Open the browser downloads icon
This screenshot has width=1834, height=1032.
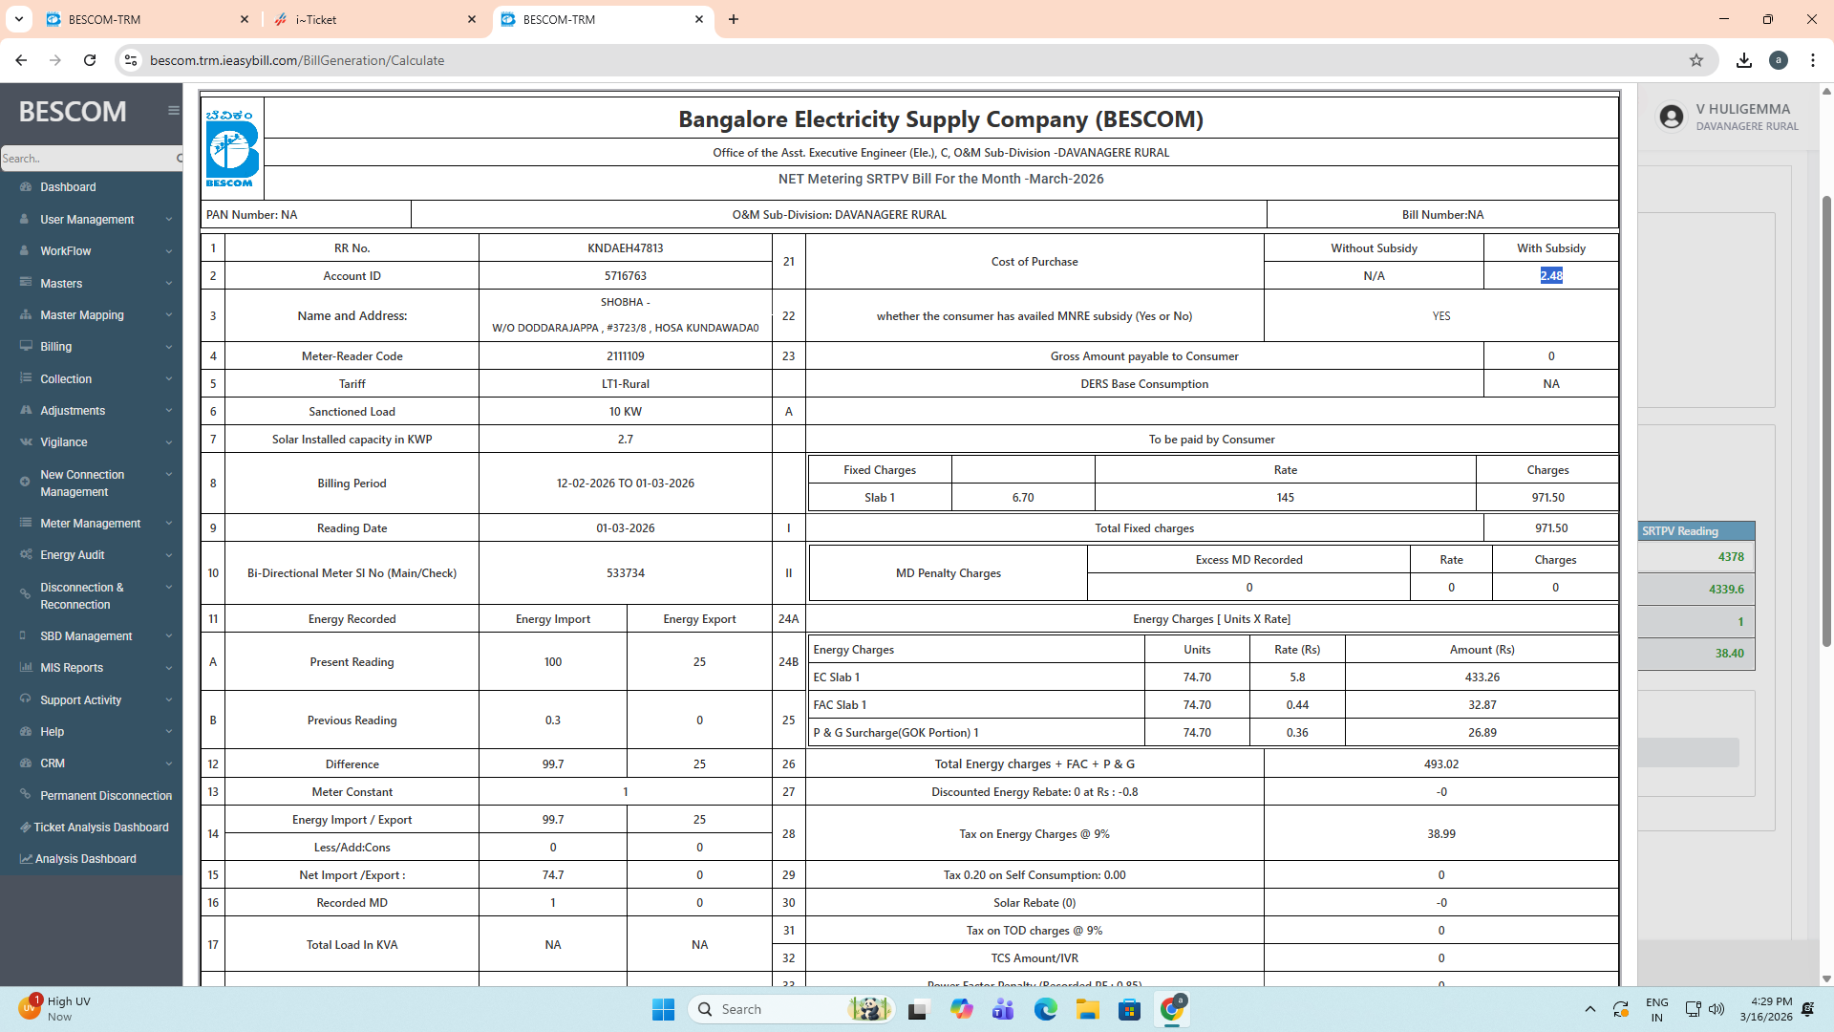click(x=1743, y=60)
